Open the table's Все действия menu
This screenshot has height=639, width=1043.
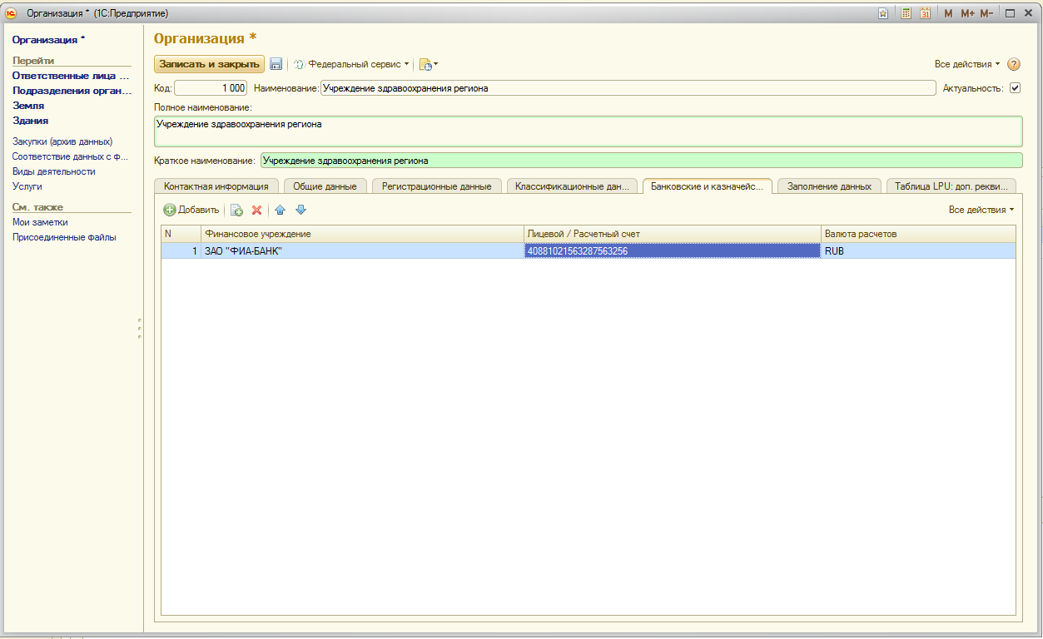pyautogui.click(x=981, y=210)
